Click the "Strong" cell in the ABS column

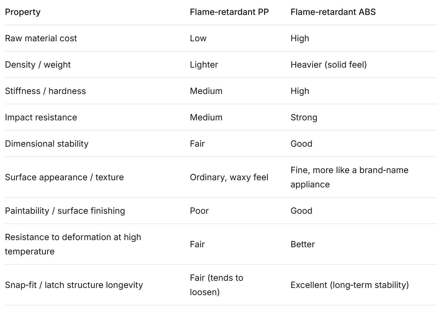304,117
